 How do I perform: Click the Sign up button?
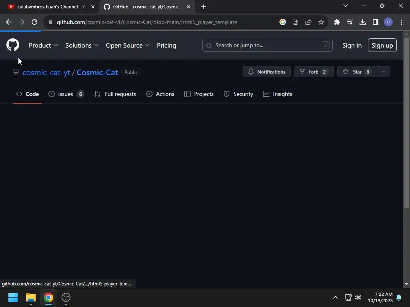tap(382, 45)
